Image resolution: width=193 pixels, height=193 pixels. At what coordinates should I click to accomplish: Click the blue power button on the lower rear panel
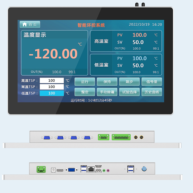point(144,169)
